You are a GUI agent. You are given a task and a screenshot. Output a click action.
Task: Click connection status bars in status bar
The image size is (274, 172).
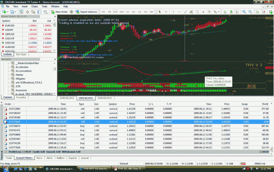[x=243, y=164]
